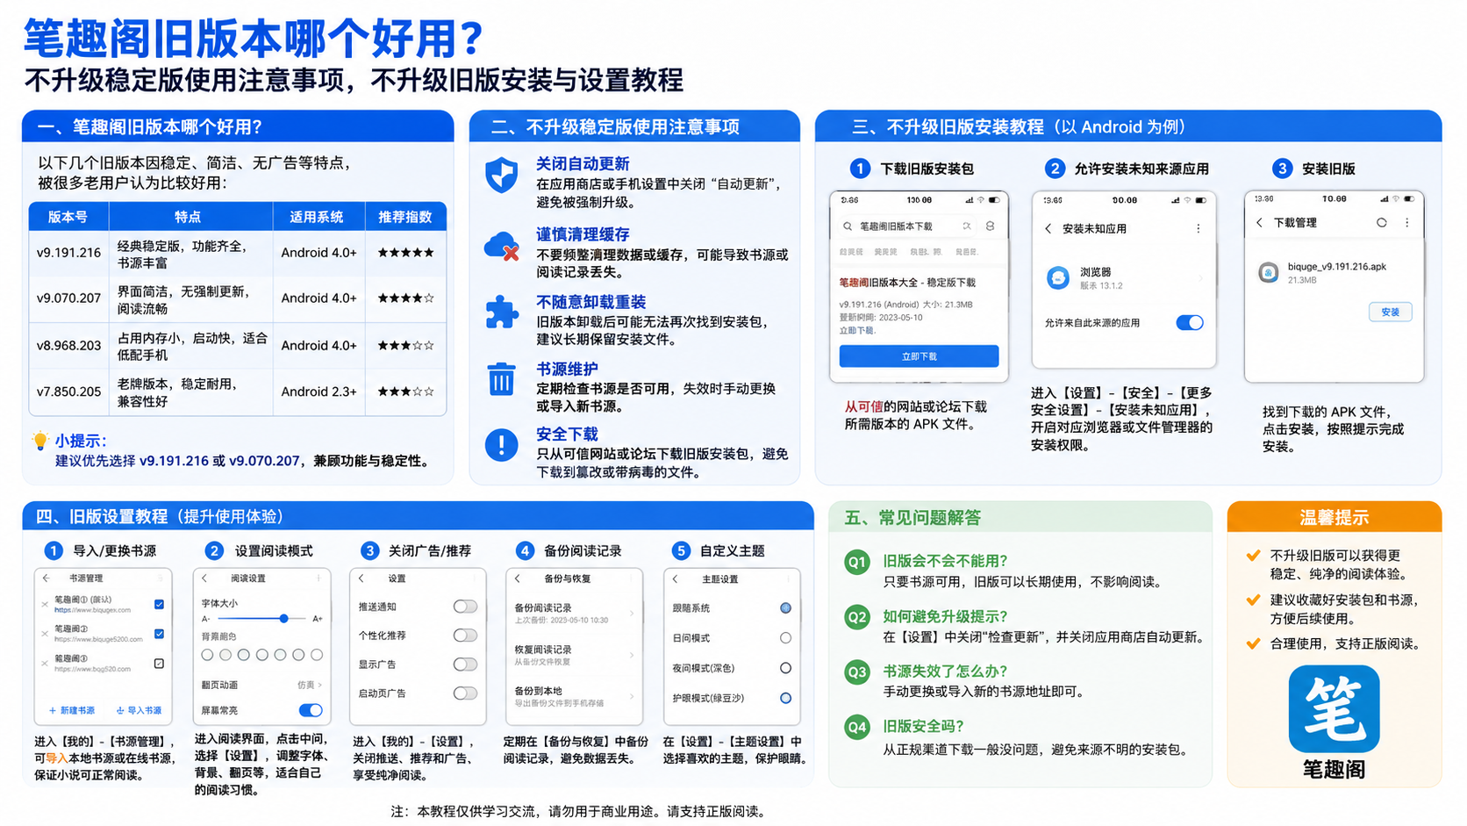Screen dimensions: 1467x826
Task: Click the 导入书源 button
Action: pos(140,710)
